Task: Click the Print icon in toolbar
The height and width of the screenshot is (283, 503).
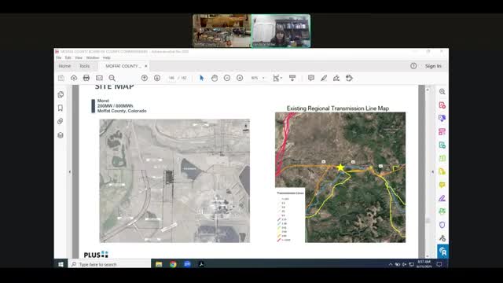Action: tap(86, 78)
